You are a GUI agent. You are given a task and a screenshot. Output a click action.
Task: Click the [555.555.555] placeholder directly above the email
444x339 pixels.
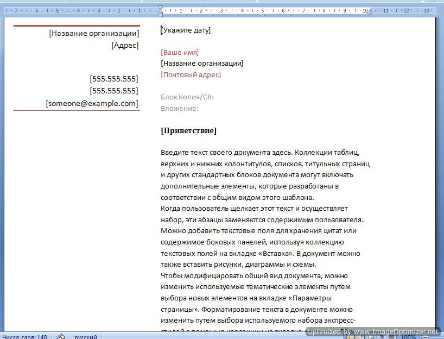pos(114,91)
